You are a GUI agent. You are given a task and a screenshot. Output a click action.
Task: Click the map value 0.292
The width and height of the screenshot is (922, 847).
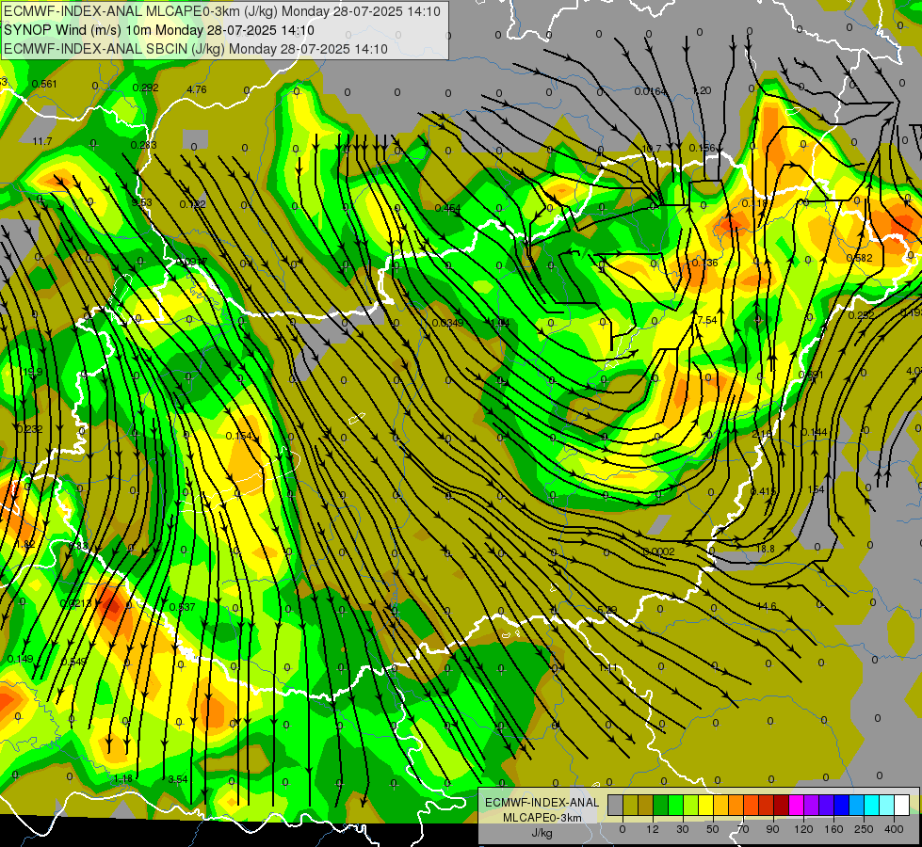click(x=145, y=88)
